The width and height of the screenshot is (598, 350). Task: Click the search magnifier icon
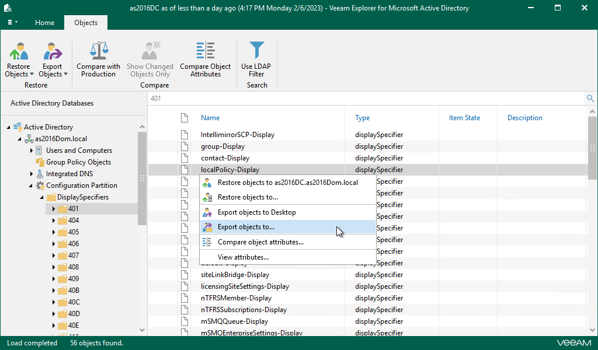[x=590, y=99]
